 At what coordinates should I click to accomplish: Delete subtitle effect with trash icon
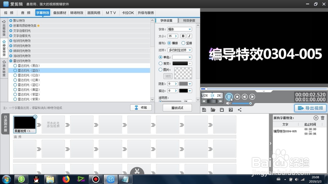click(322, 118)
